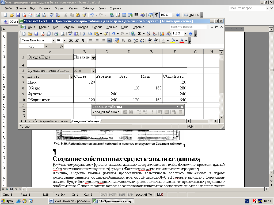Open Print Preview in Excel toolbar
The height and width of the screenshot is (205, 274).
(x=62, y=34)
